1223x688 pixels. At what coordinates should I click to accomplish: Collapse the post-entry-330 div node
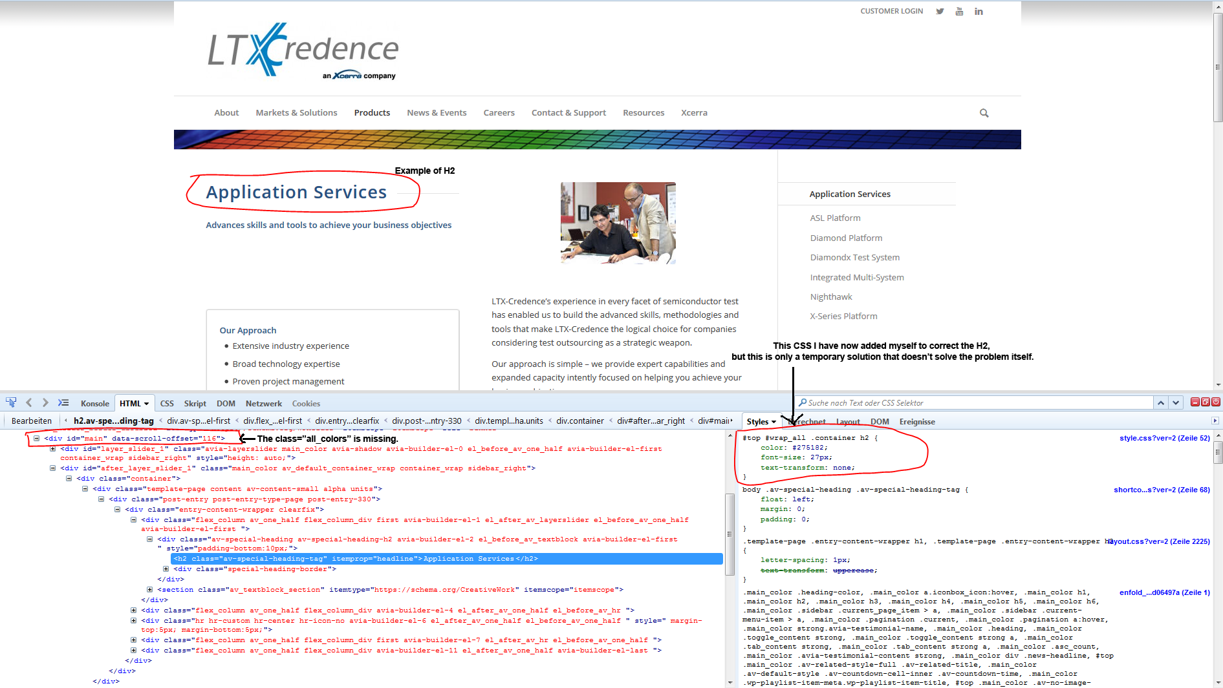(102, 499)
